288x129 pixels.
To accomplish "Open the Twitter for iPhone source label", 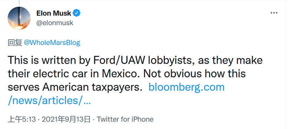I will pyautogui.click(x=125, y=119).
